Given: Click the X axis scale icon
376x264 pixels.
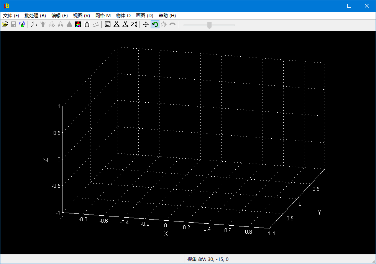Looking at the screenshot, I should [117, 24].
